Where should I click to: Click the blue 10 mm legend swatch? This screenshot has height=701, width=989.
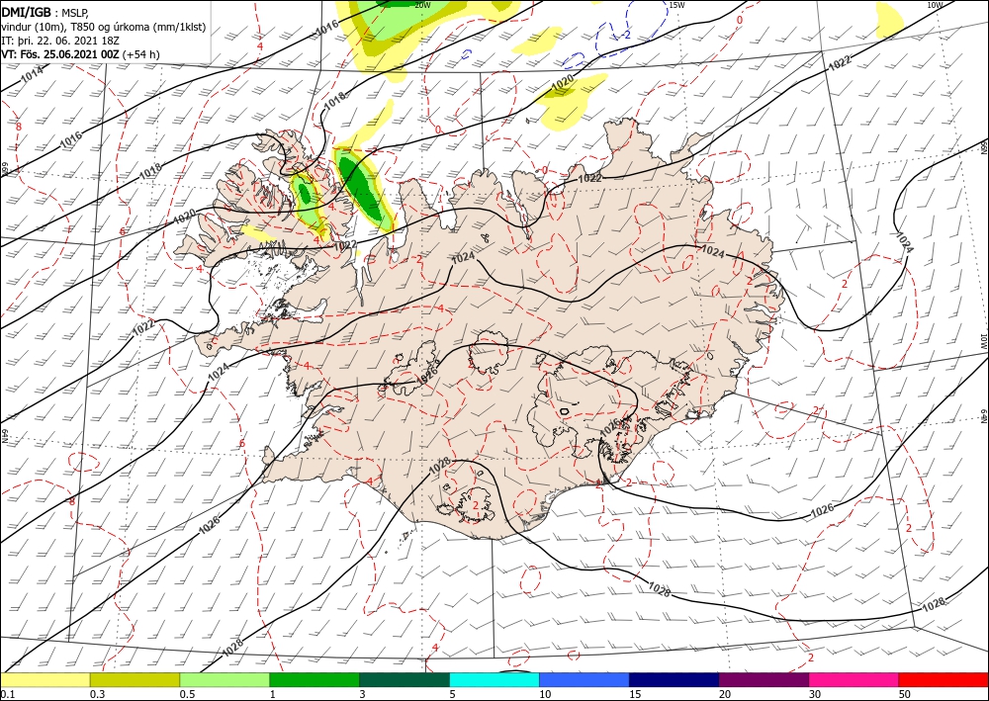point(584,680)
